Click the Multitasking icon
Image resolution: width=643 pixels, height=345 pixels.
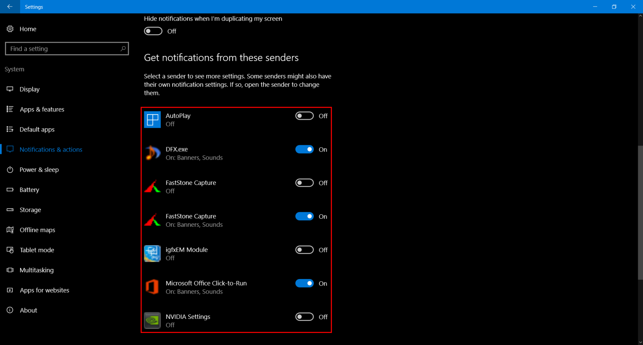coord(10,270)
